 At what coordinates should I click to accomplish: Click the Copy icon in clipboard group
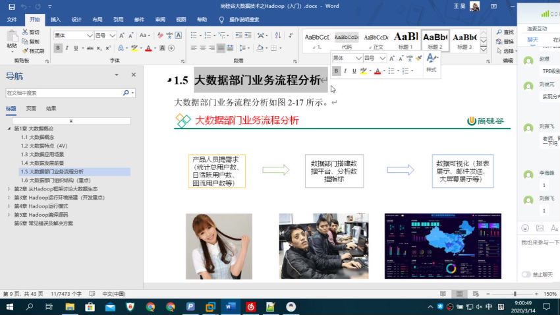25,42
